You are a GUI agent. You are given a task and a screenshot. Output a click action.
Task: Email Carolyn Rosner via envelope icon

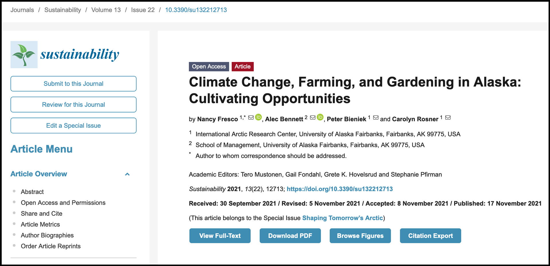pyautogui.click(x=448, y=117)
